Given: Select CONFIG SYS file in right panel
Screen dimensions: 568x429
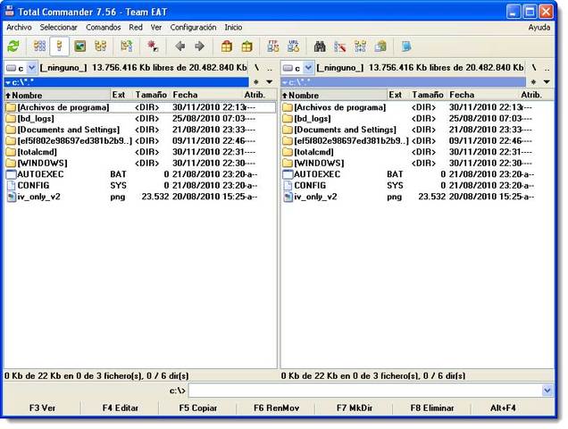Looking at the screenshot, I should (x=416, y=185).
